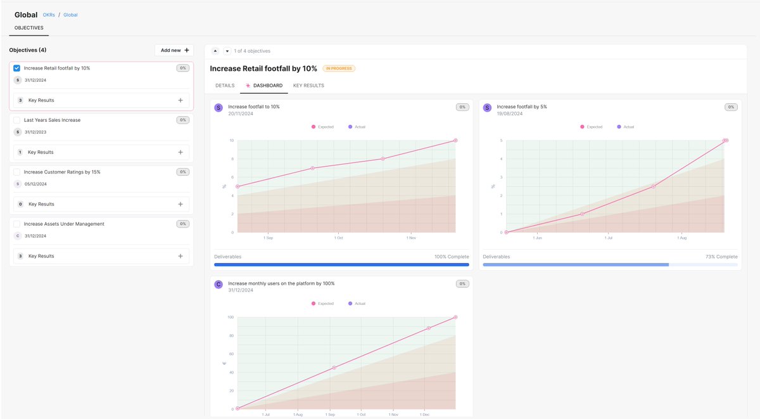
Task: Click plus icon in Increase Retail footfall Key Results row
Action: click(180, 100)
